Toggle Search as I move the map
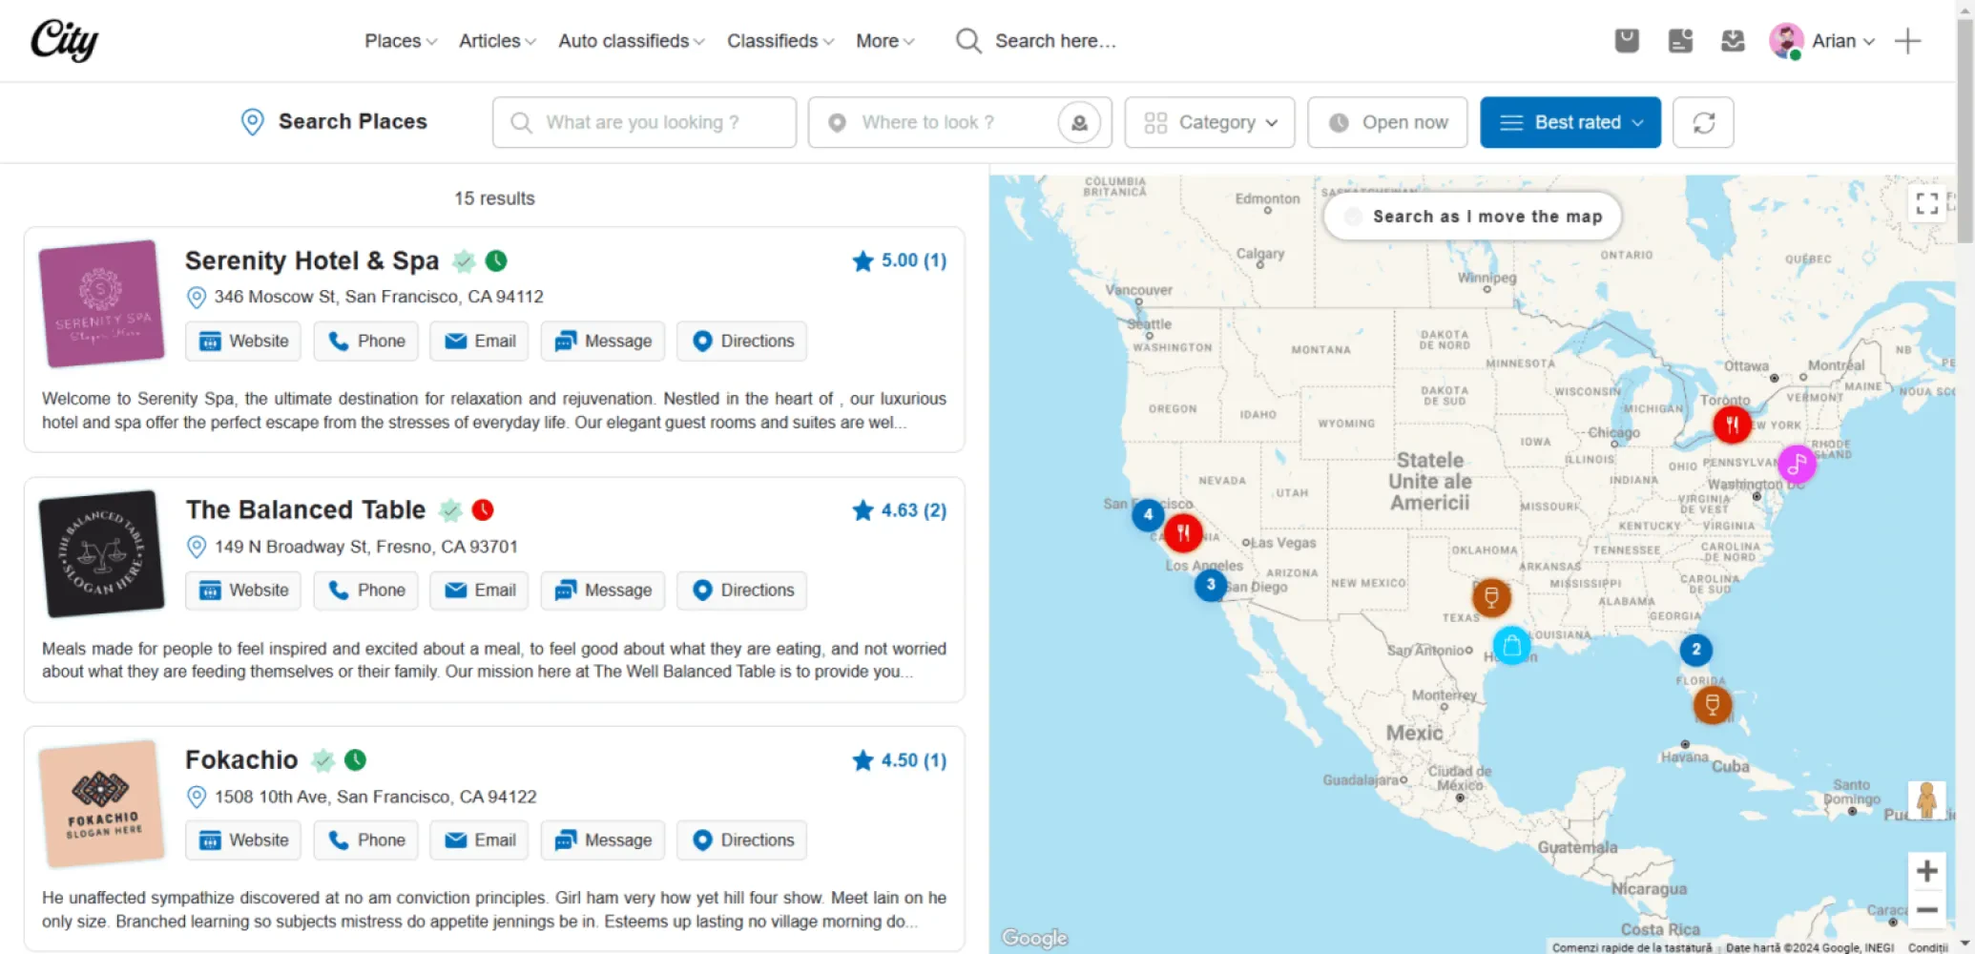This screenshot has width=1975, height=954. (1473, 217)
